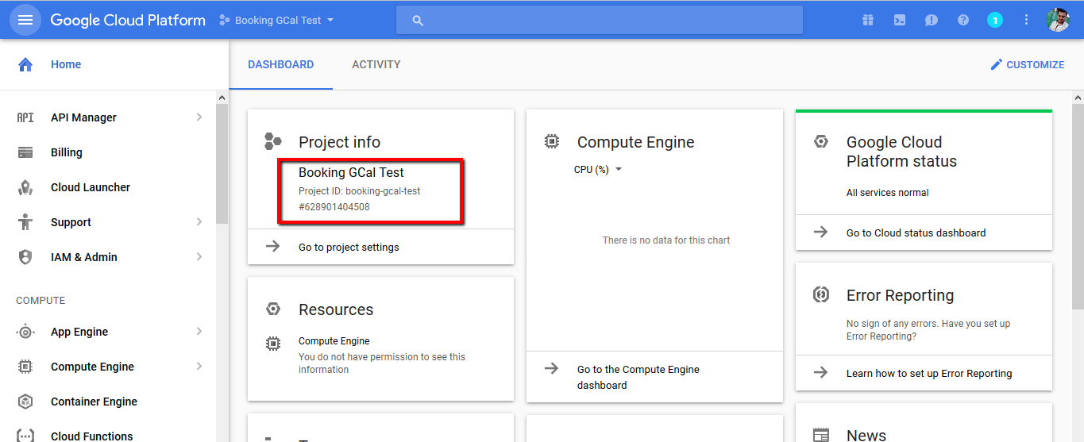
Task: Switch to the Dashboard tab
Action: coord(281,64)
